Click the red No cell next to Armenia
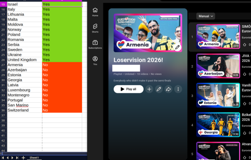Image resolution: width=251 pixels, height=160 pixels. point(62,65)
